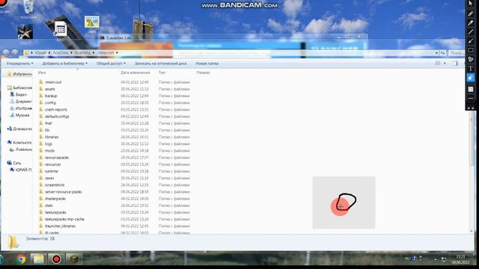The width and height of the screenshot is (479, 269).
Task: Select the rectangle shape tool in Bandicam bar
Action: tap(471, 50)
